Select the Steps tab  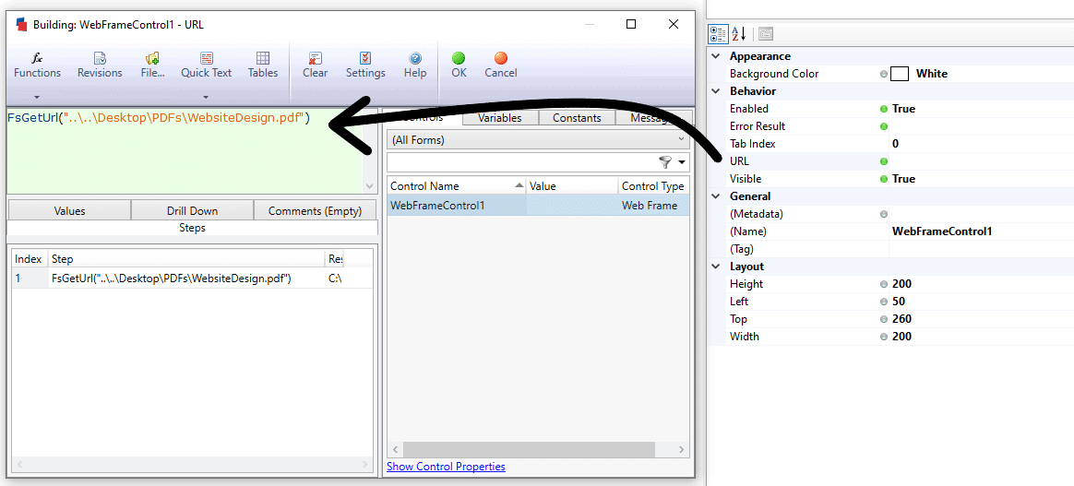(192, 228)
